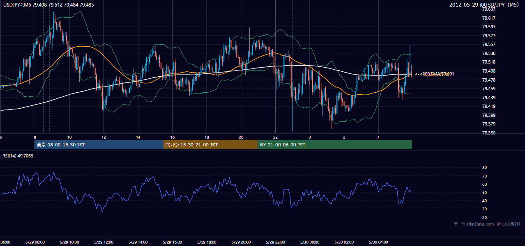Click RSI scale value 60

click(x=484, y=184)
